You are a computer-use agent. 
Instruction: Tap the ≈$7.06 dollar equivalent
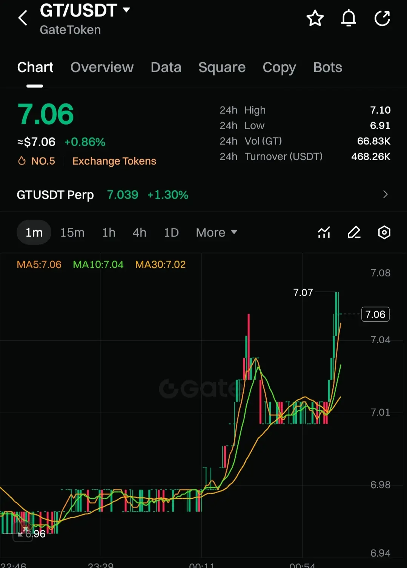(36, 142)
